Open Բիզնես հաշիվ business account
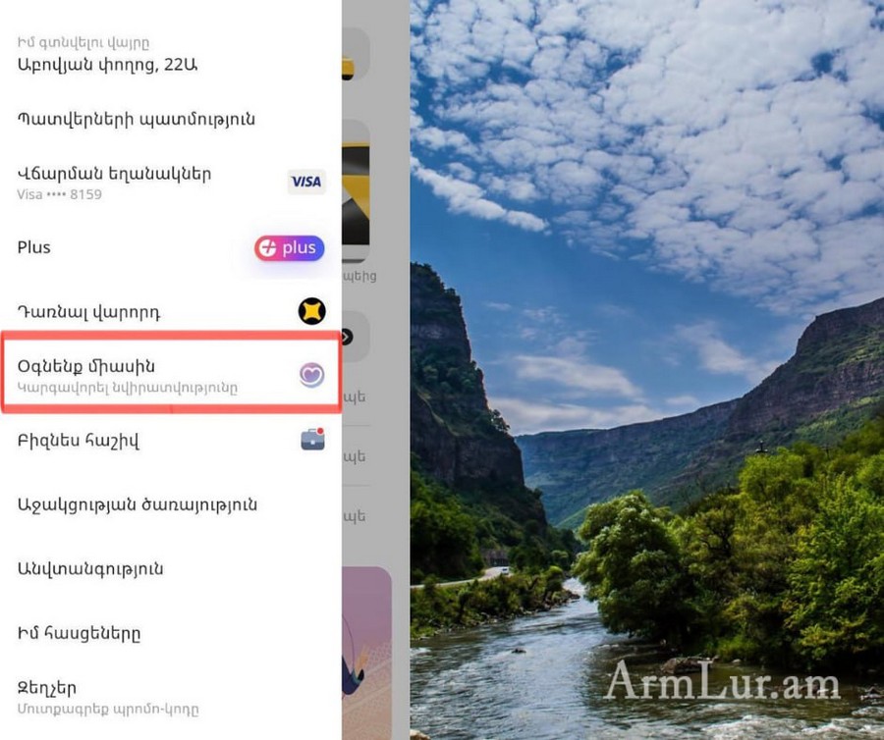Screen dimensions: 884x740 point(171,440)
